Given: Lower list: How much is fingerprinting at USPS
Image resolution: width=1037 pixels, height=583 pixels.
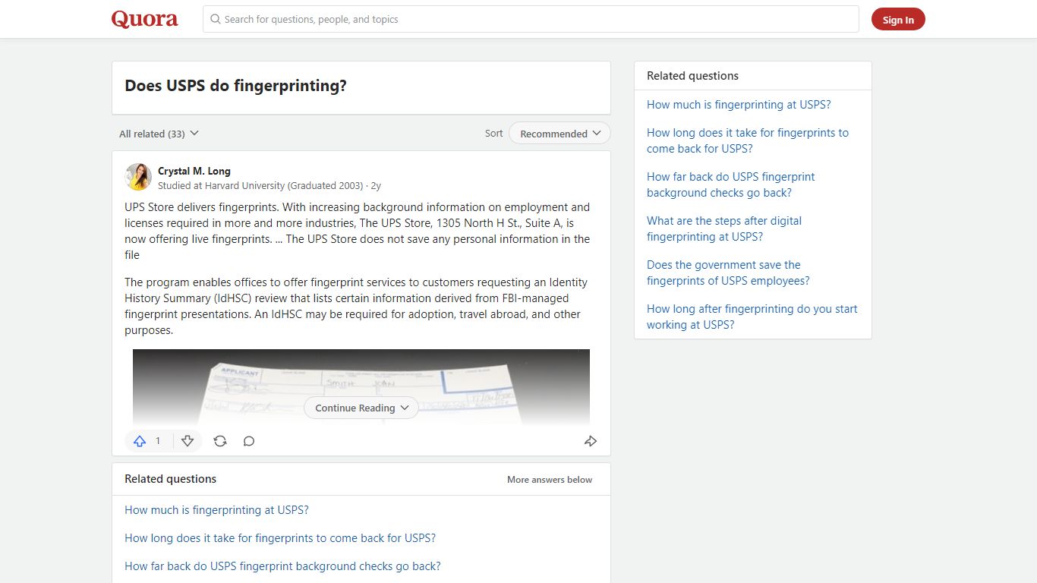Looking at the screenshot, I should (216, 510).
